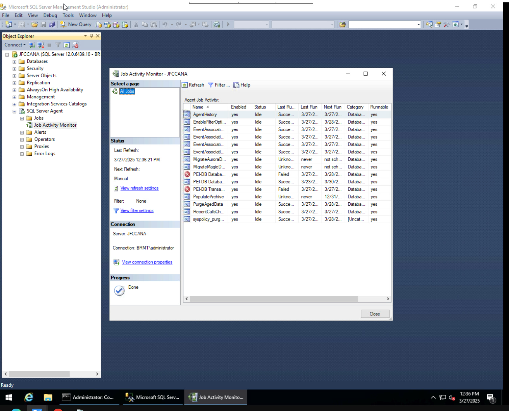This screenshot has height=411, width=509.
Task: Click the Filter funnel icon in Object Explorer
Action: 58,45
